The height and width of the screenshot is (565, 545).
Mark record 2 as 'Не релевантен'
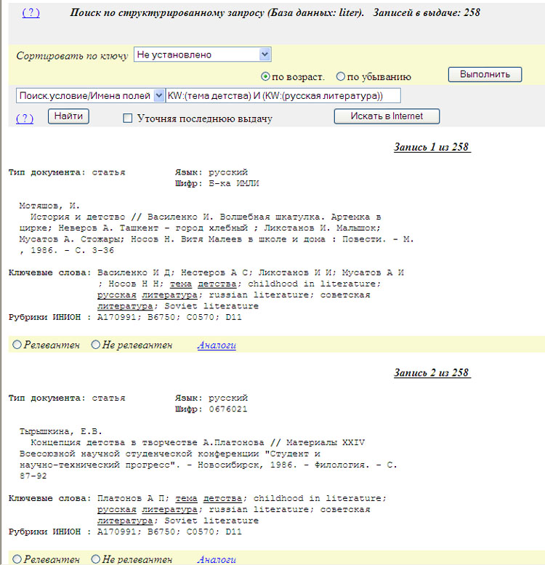coord(95,559)
